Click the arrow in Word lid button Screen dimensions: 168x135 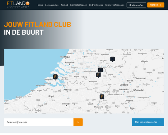coord(161,5)
